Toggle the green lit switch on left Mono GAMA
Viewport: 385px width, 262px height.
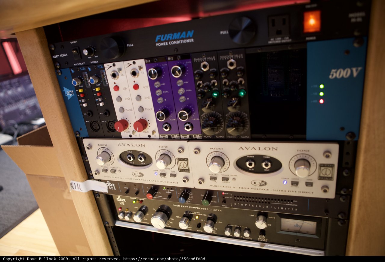[x=215, y=94]
